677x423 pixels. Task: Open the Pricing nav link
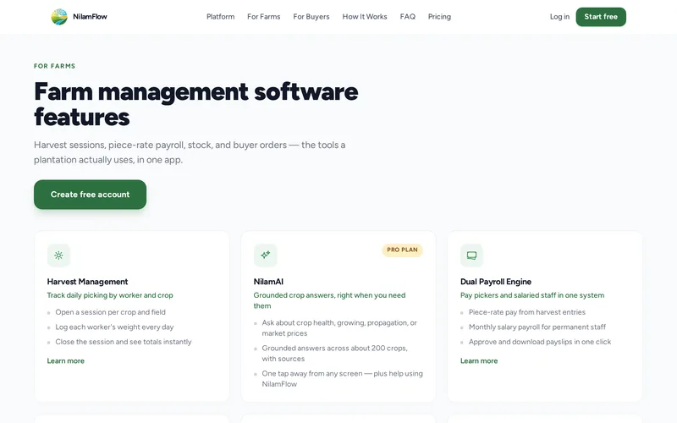click(439, 17)
